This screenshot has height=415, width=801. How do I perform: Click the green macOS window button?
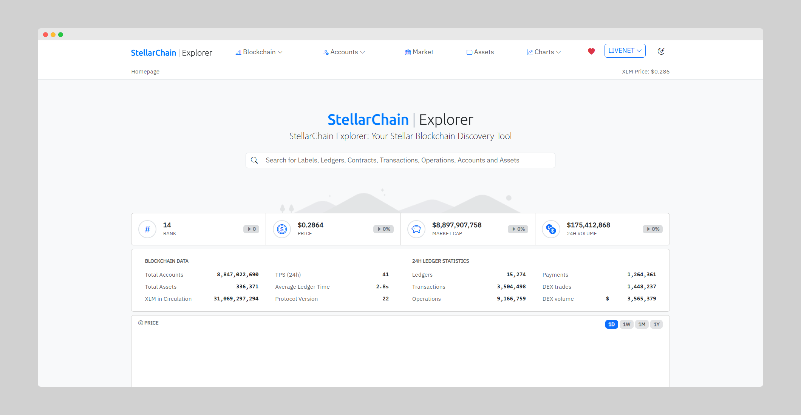(61, 35)
